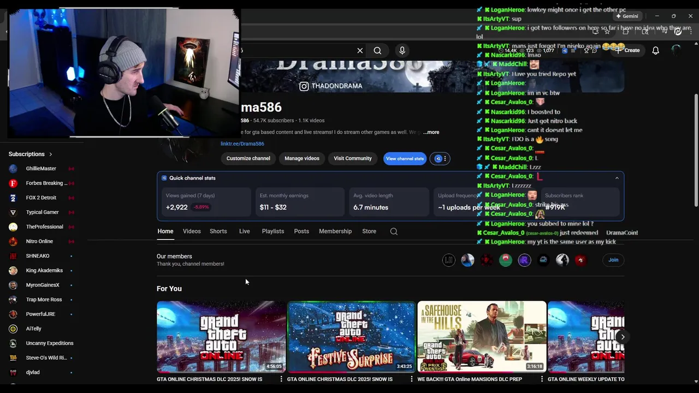
Task: Show next videos in the For You carousel
Action: pyautogui.click(x=623, y=337)
